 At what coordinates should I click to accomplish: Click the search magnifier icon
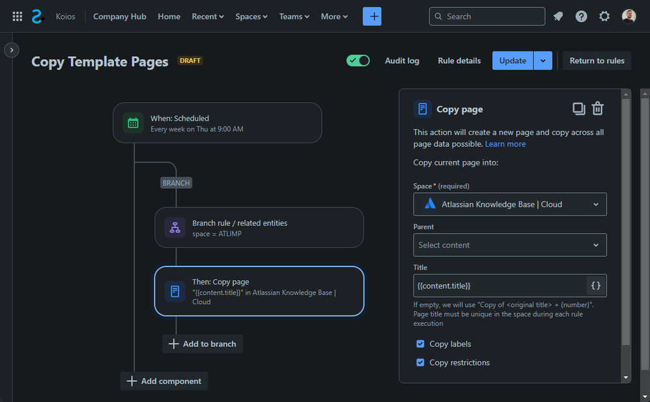pos(438,16)
